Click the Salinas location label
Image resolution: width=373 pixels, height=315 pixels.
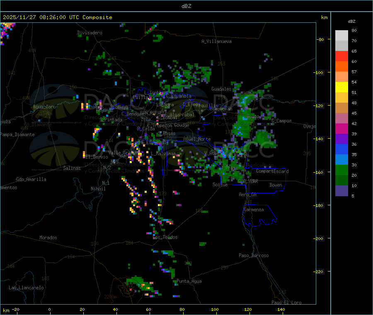73,168
